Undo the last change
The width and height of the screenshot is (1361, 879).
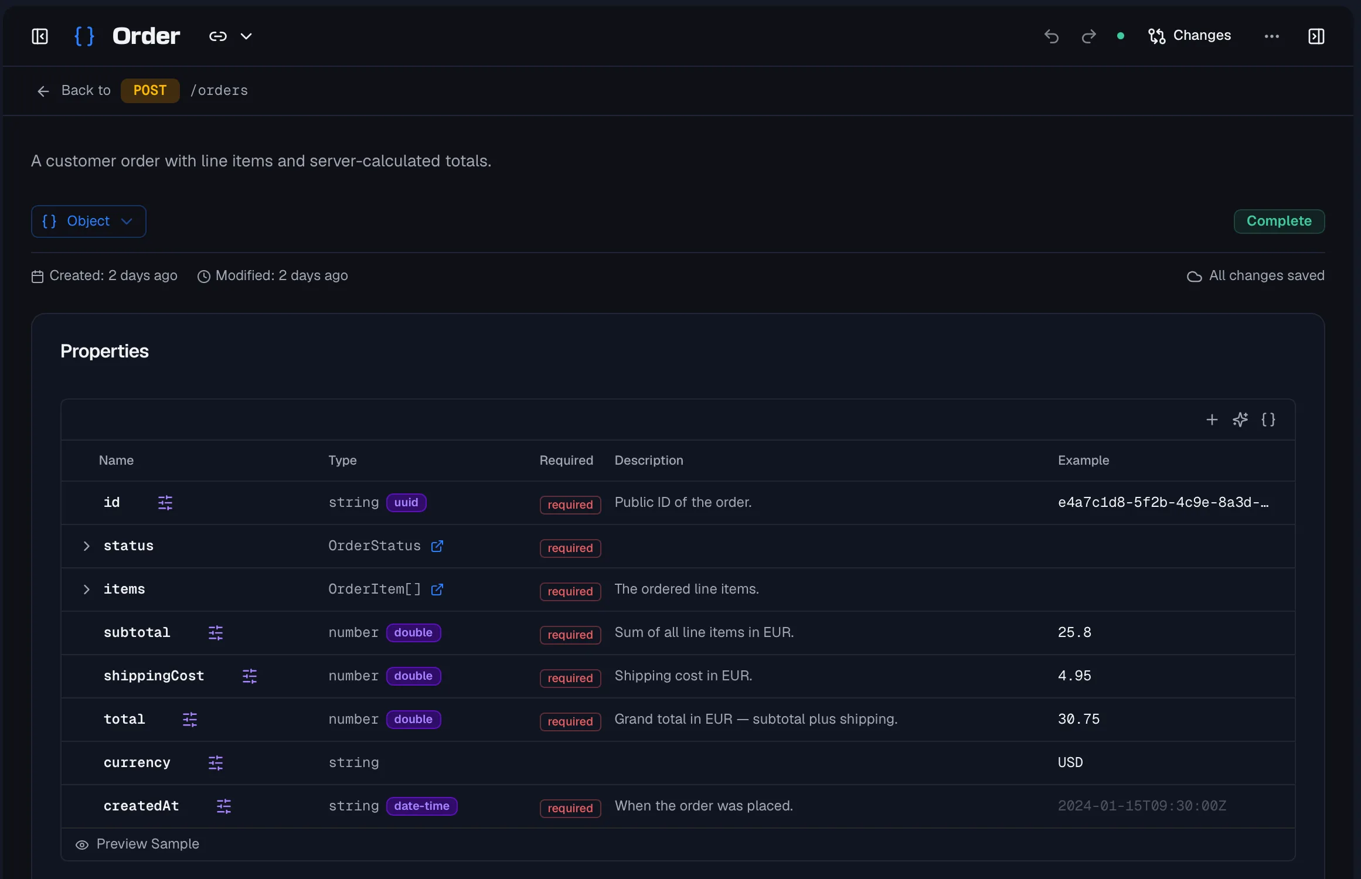pyautogui.click(x=1052, y=36)
